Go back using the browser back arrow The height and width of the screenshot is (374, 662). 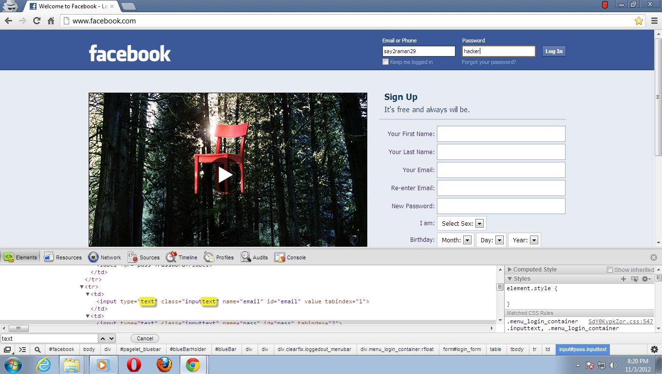point(8,21)
